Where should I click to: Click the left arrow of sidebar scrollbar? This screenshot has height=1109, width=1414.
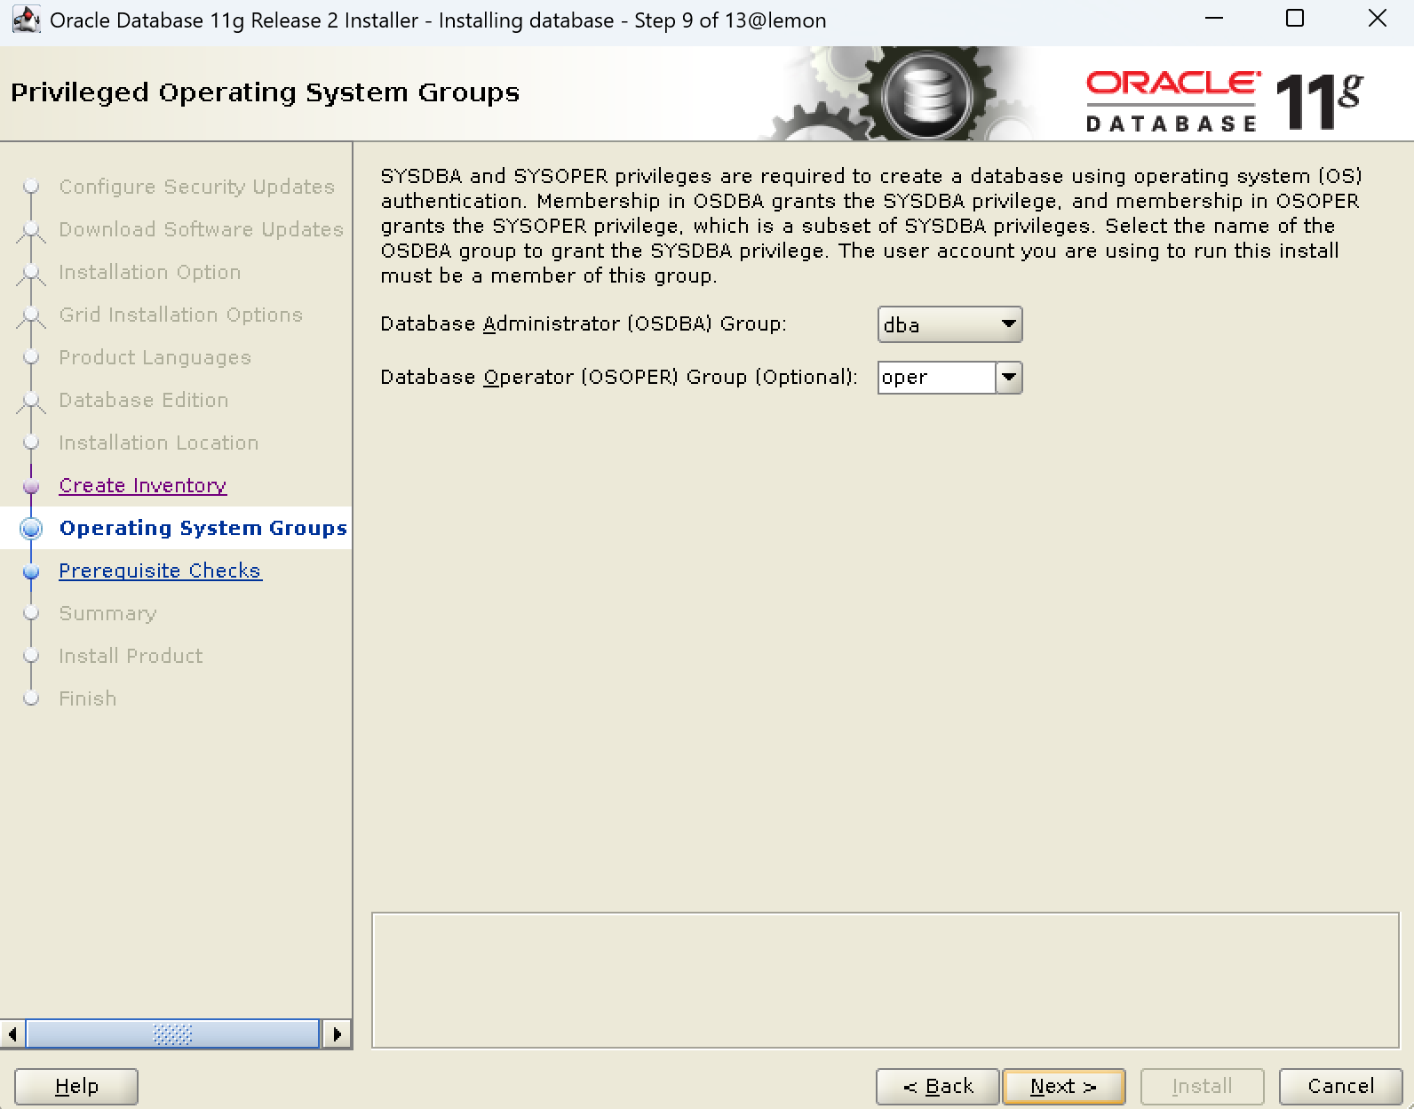click(x=12, y=1034)
